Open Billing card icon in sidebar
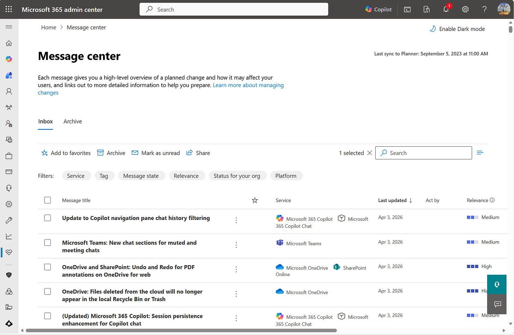This screenshot has width=514, height=335. [x=9, y=172]
